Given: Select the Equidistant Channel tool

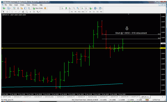Looking at the screenshot, I should pos(23,12).
